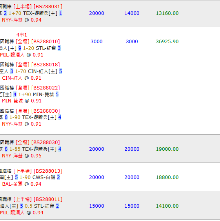Click the 14100.00 payout amount
Viewport: 220px width, 221px height.
(x=167, y=206)
